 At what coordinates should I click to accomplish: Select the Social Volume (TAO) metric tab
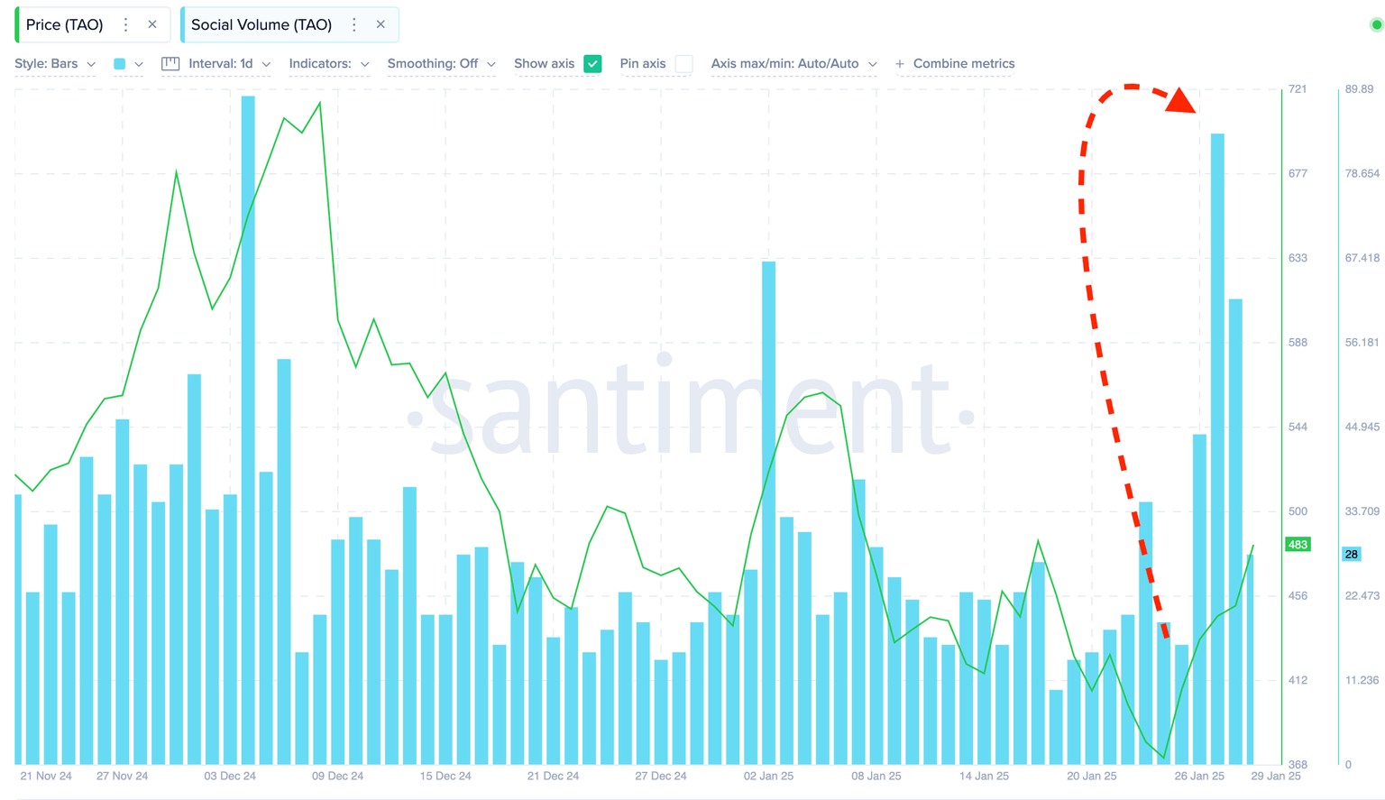tap(261, 24)
